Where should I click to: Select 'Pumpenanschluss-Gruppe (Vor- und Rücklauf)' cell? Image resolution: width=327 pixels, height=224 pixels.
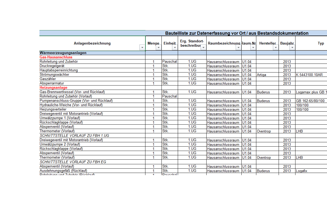[92, 101]
